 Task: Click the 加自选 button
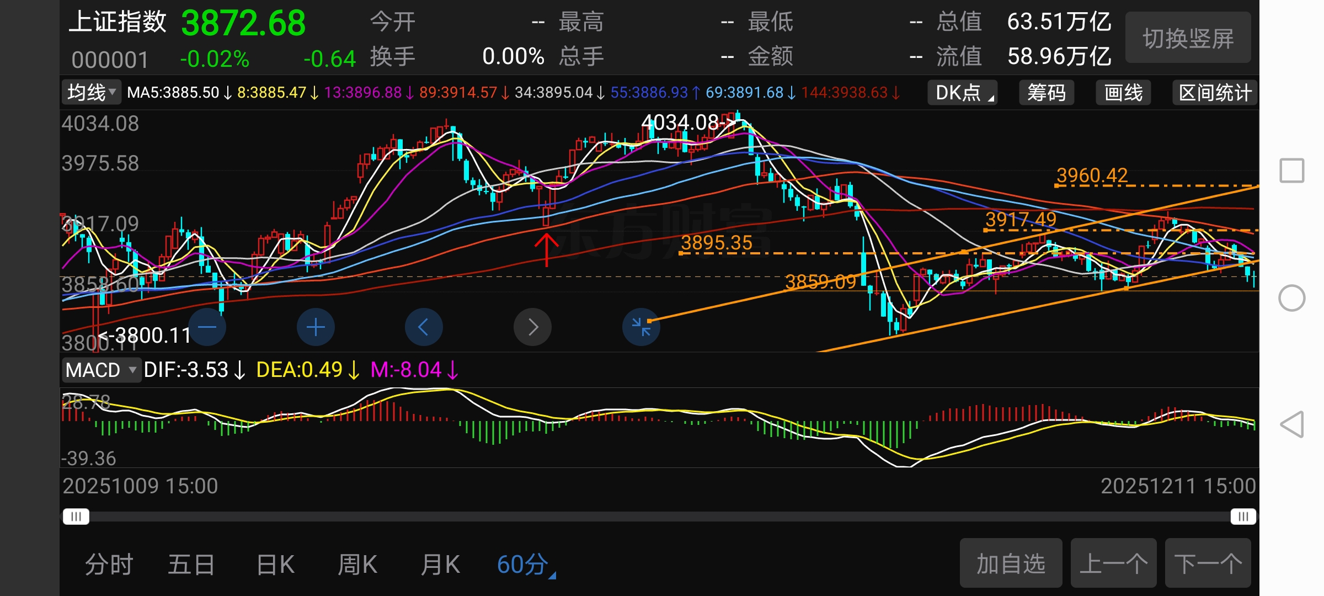pos(1011,563)
